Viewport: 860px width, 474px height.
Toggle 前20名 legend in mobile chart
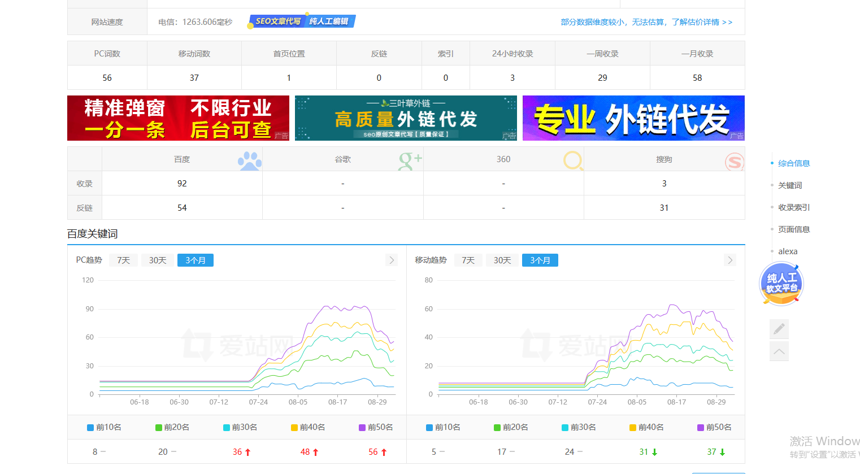[x=511, y=427]
